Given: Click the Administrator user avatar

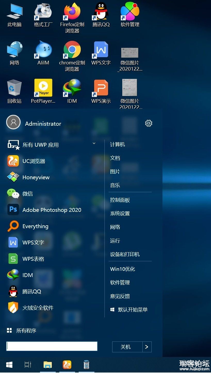Looking at the screenshot, I should 13,122.
